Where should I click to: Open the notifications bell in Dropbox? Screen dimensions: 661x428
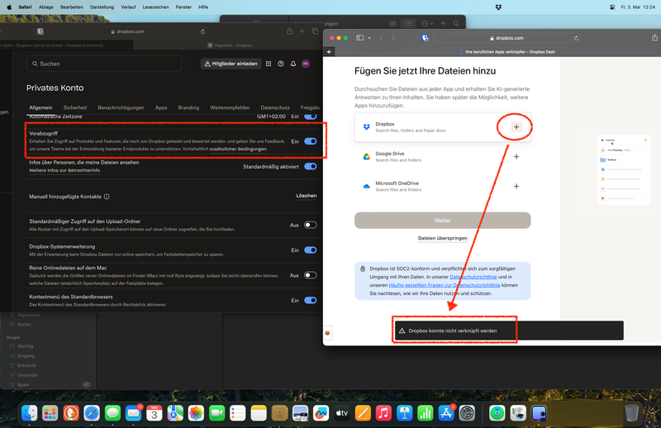pos(292,64)
